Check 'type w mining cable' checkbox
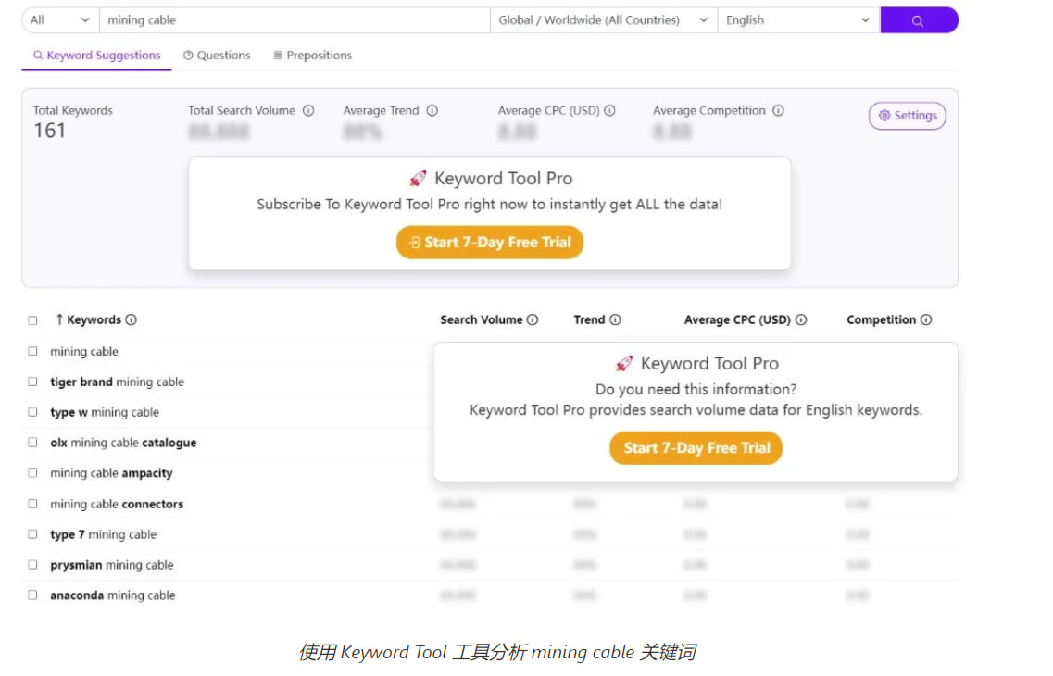This screenshot has width=1053, height=676. coord(32,412)
